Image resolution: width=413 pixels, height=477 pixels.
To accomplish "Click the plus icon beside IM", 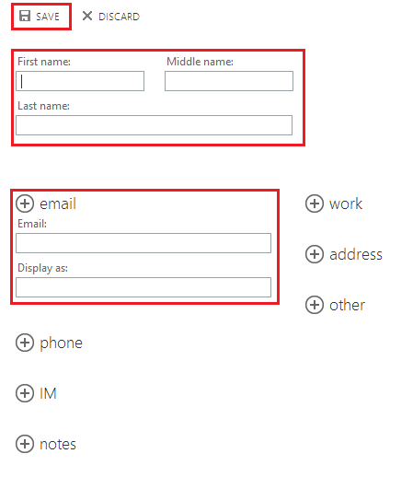I will click(x=25, y=393).
